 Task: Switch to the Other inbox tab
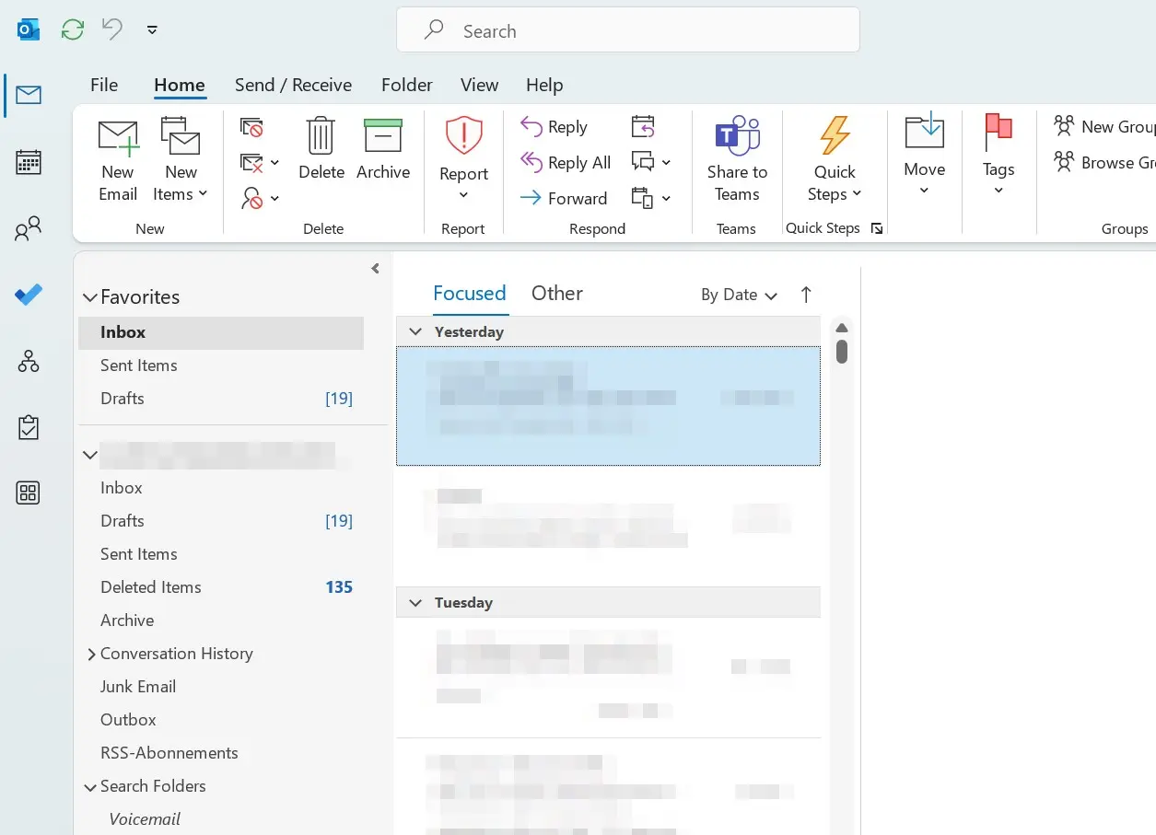coord(556,293)
